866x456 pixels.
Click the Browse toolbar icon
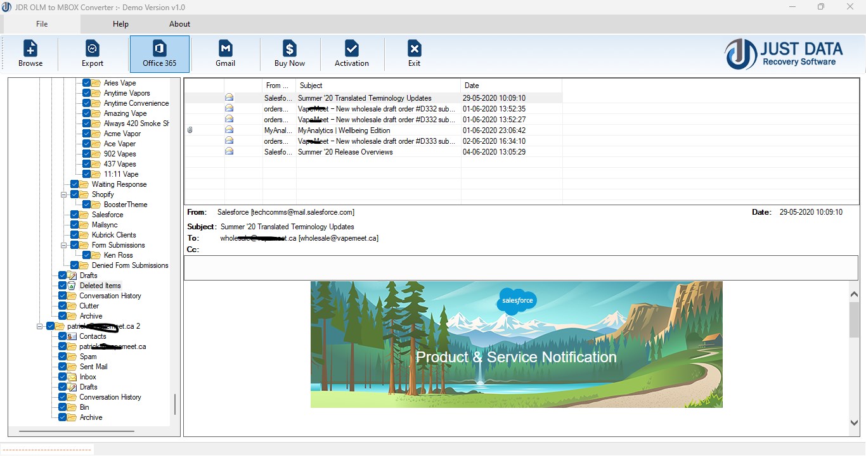30,49
